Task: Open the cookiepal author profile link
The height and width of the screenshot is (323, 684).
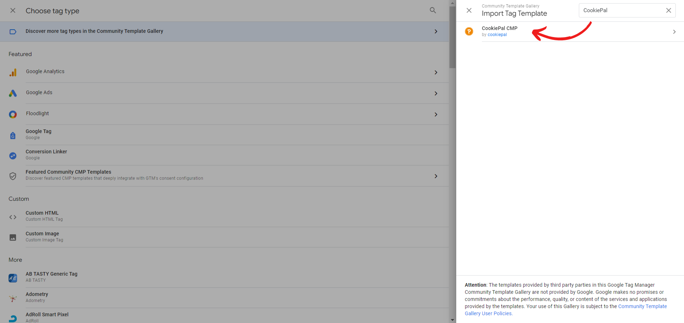Action: [x=497, y=35]
